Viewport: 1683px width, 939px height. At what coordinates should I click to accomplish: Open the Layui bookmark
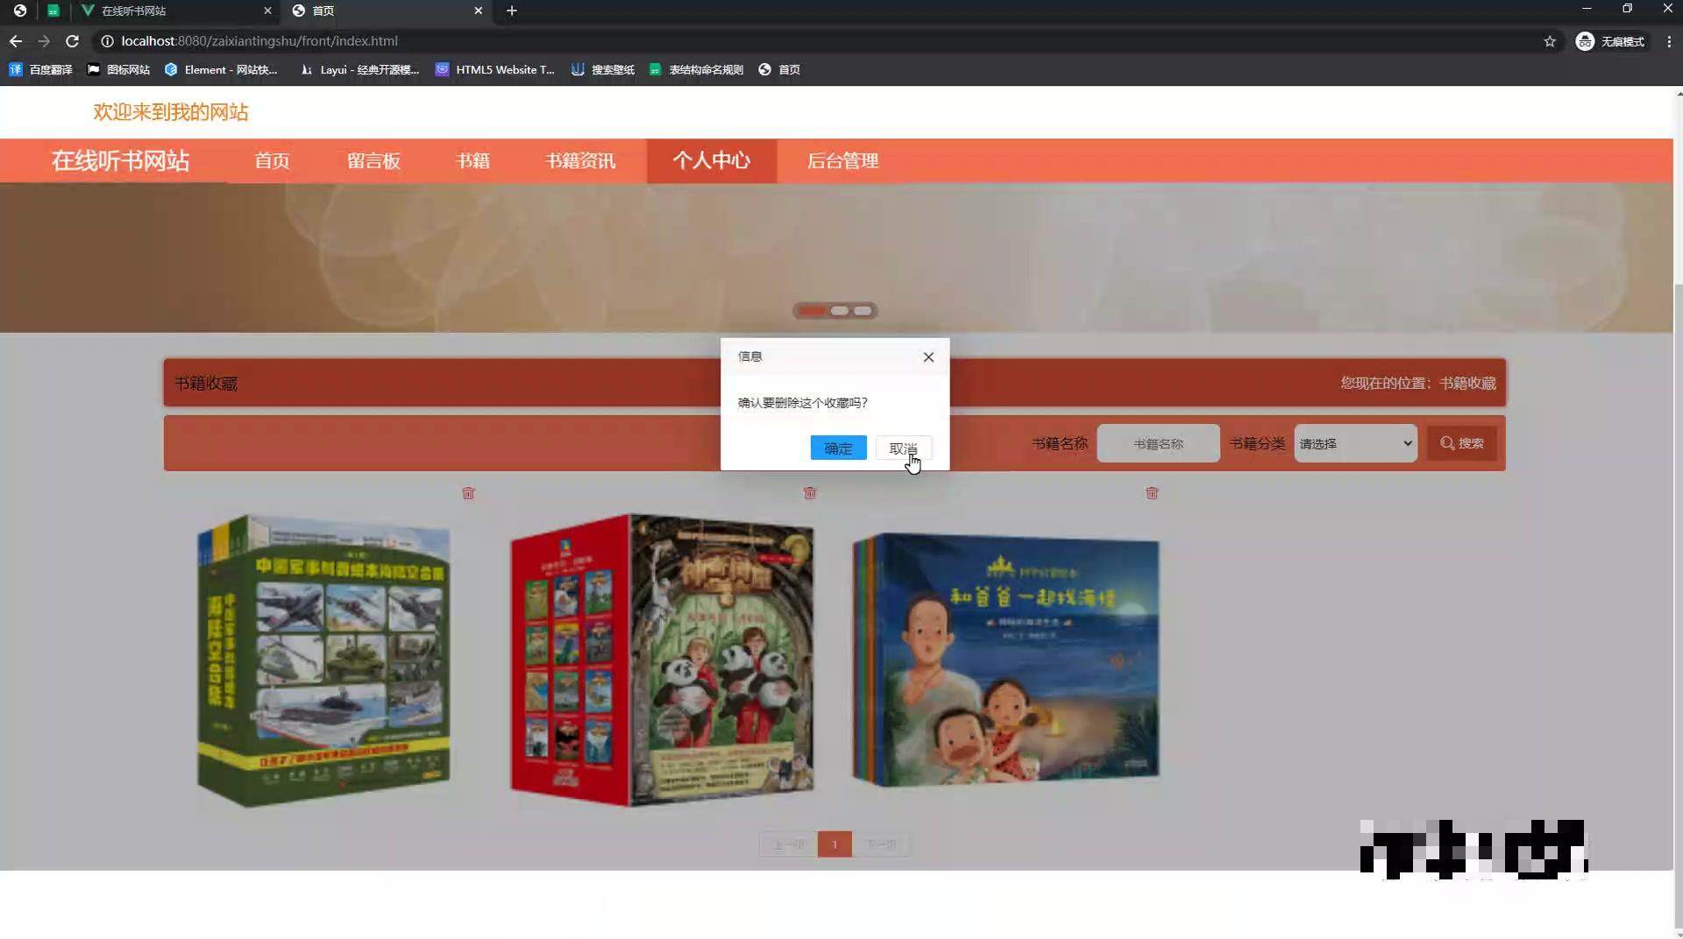(x=359, y=69)
